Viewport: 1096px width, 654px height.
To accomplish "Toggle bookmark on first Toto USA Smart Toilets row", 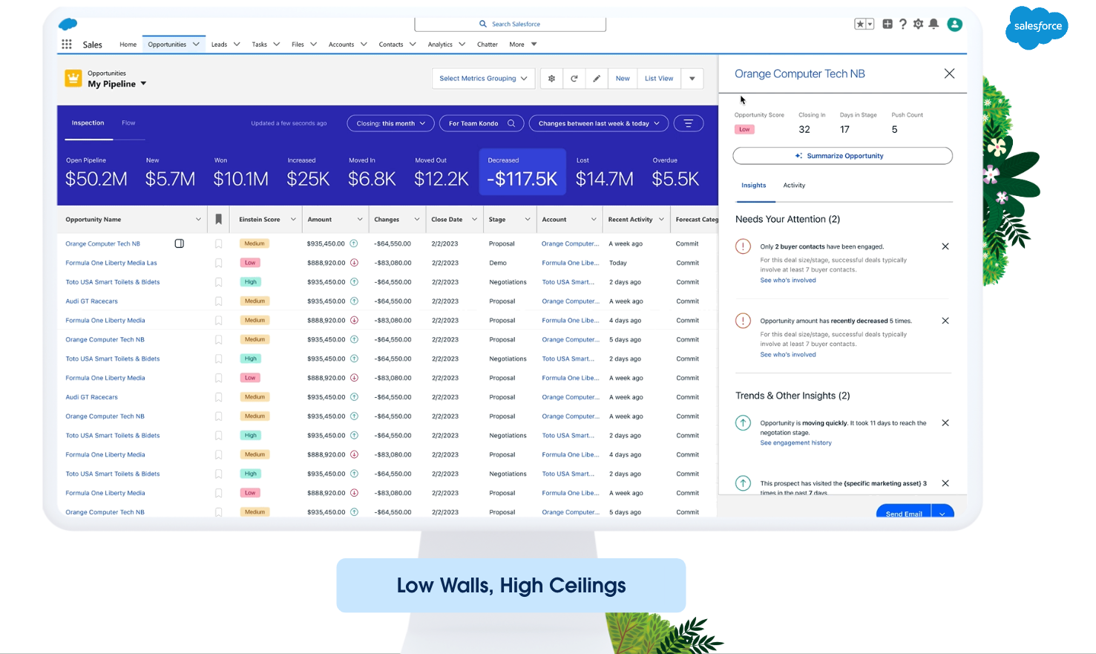I will pos(218,282).
